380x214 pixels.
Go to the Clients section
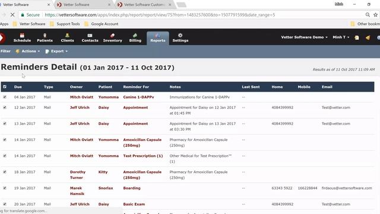click(x=67, y=37)
